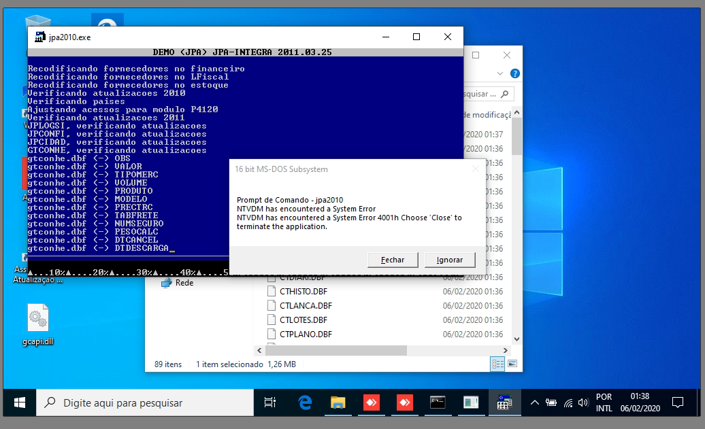Screen dimensions: 705x429
Task: Click scroll down arrow in file list
Action: [x=517, y=339]
